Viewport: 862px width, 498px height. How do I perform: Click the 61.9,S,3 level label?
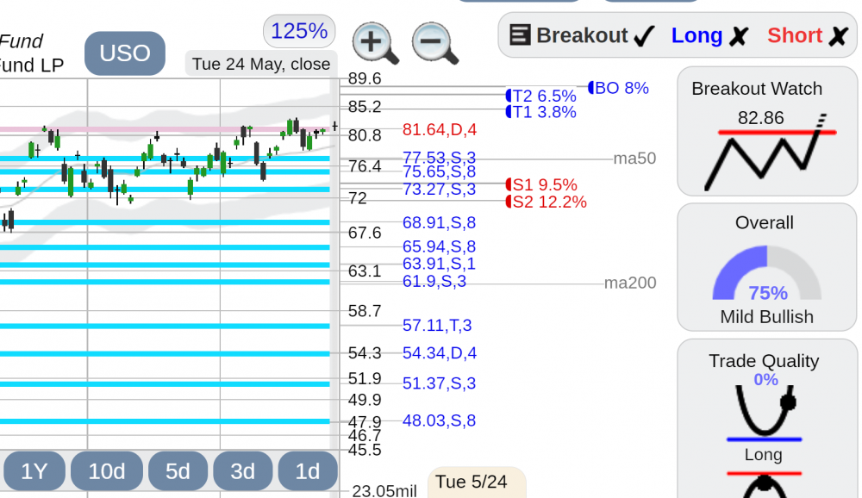coord(434,282)
